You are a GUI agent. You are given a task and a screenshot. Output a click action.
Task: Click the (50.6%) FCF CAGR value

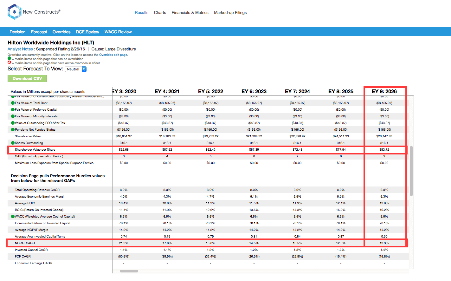pyautogui.click(x=124, y=257)
